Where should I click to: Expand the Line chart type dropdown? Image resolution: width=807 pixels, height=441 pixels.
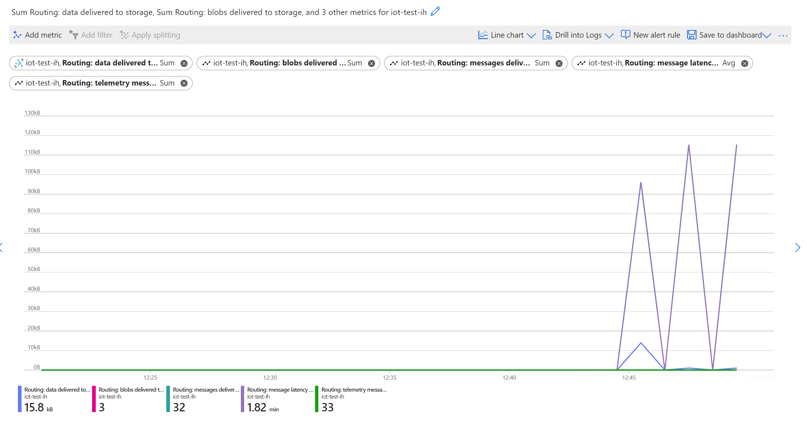click(x=531, y=35)
